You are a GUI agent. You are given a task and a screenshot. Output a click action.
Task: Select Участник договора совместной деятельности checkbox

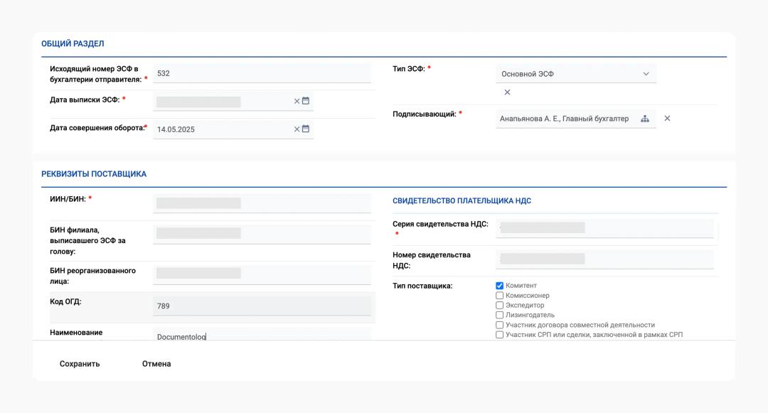point(500,325)
